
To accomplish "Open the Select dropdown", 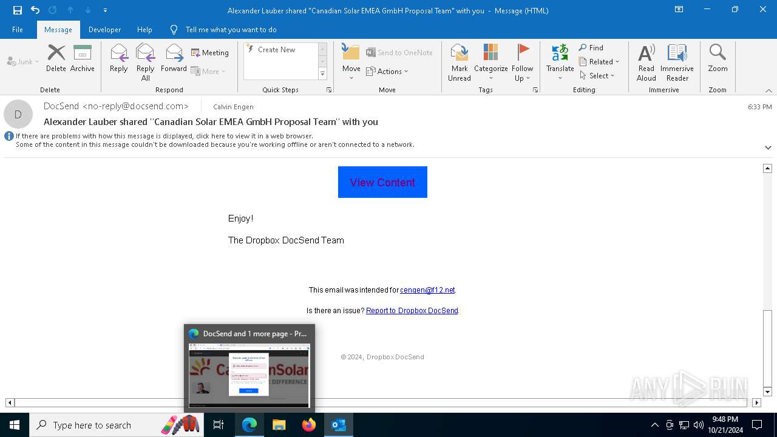I will tap(597, 76).
